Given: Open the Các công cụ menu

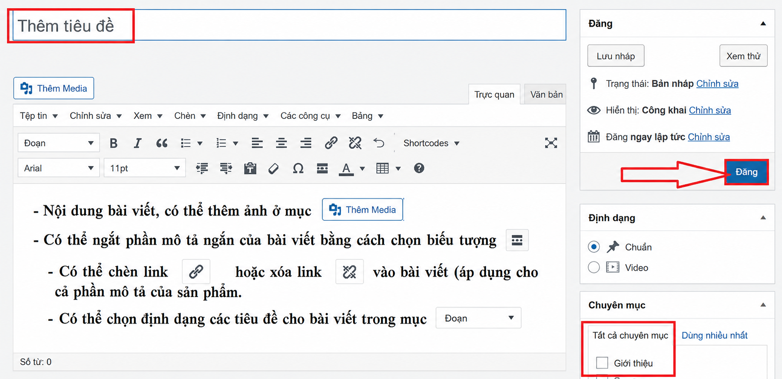Looking at the screenshot, I should (x=310, y=116).
